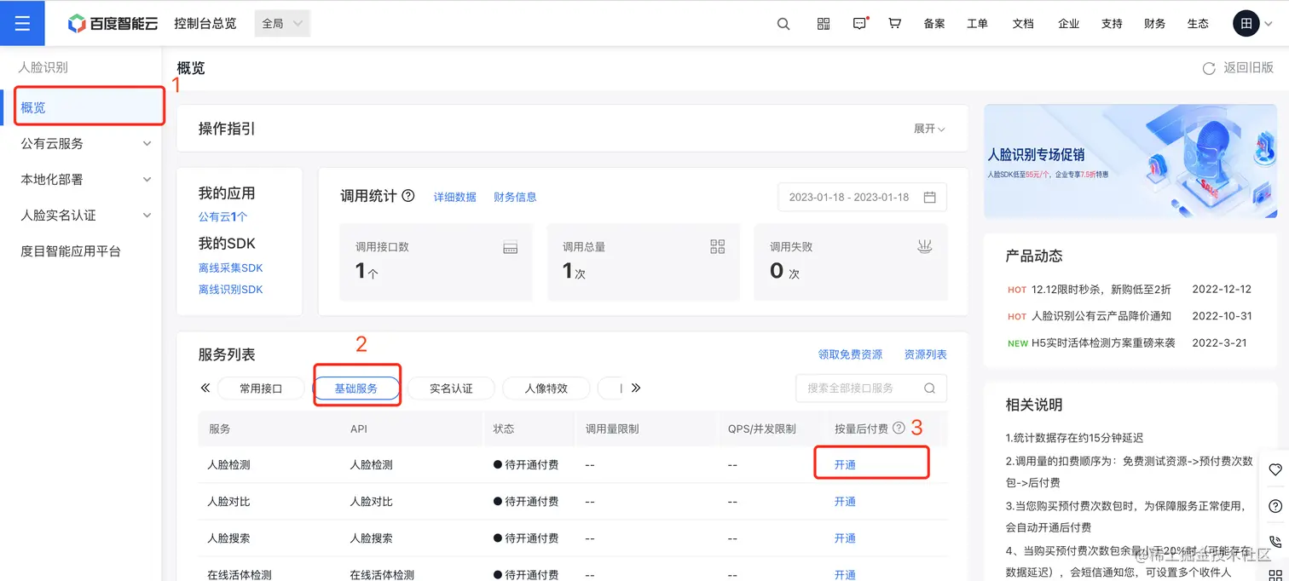The height and width of the screenshot is (581, 1289).
Task: Click the 调用接口数 card icon
Action: point(511,247)
